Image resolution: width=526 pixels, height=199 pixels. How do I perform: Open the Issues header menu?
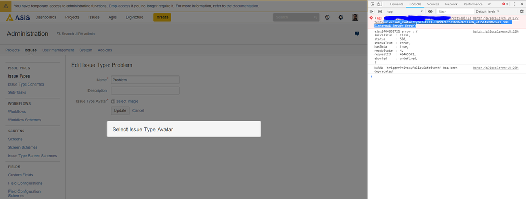coord(94,17)
